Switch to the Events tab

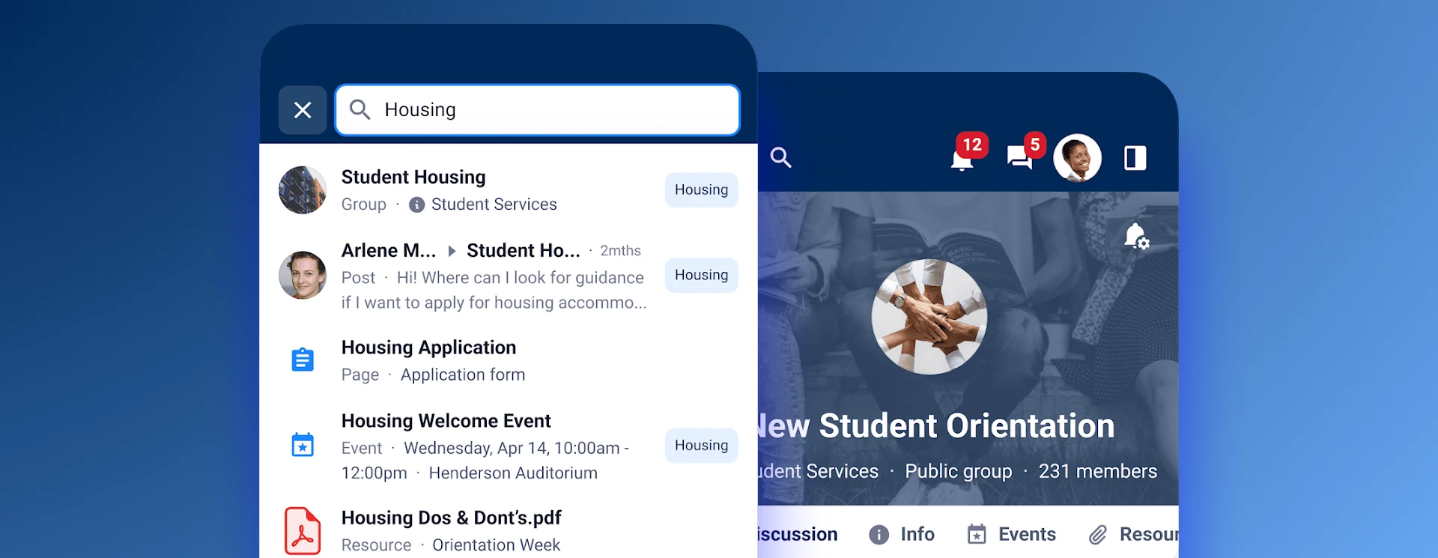1011,534
